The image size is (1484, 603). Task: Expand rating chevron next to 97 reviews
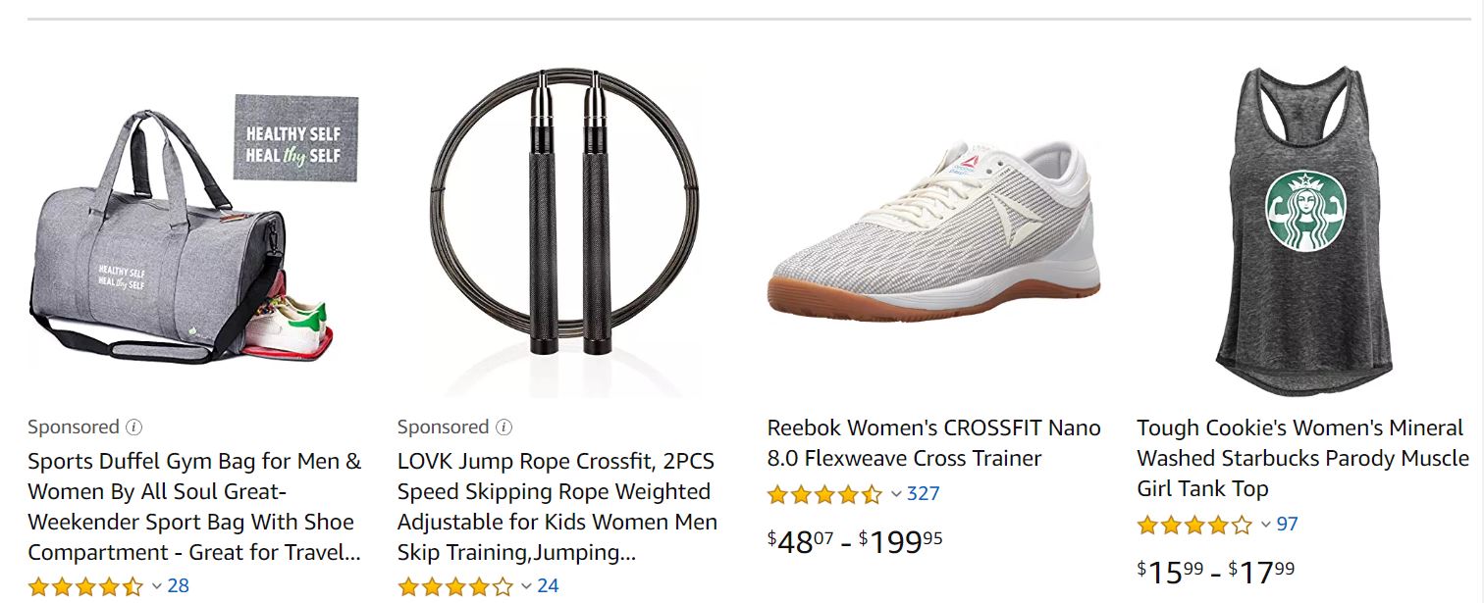point(1265,526)
